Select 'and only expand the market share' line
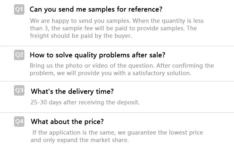The width and height of the screenshot is (234, 150). [x=79, y=140]
